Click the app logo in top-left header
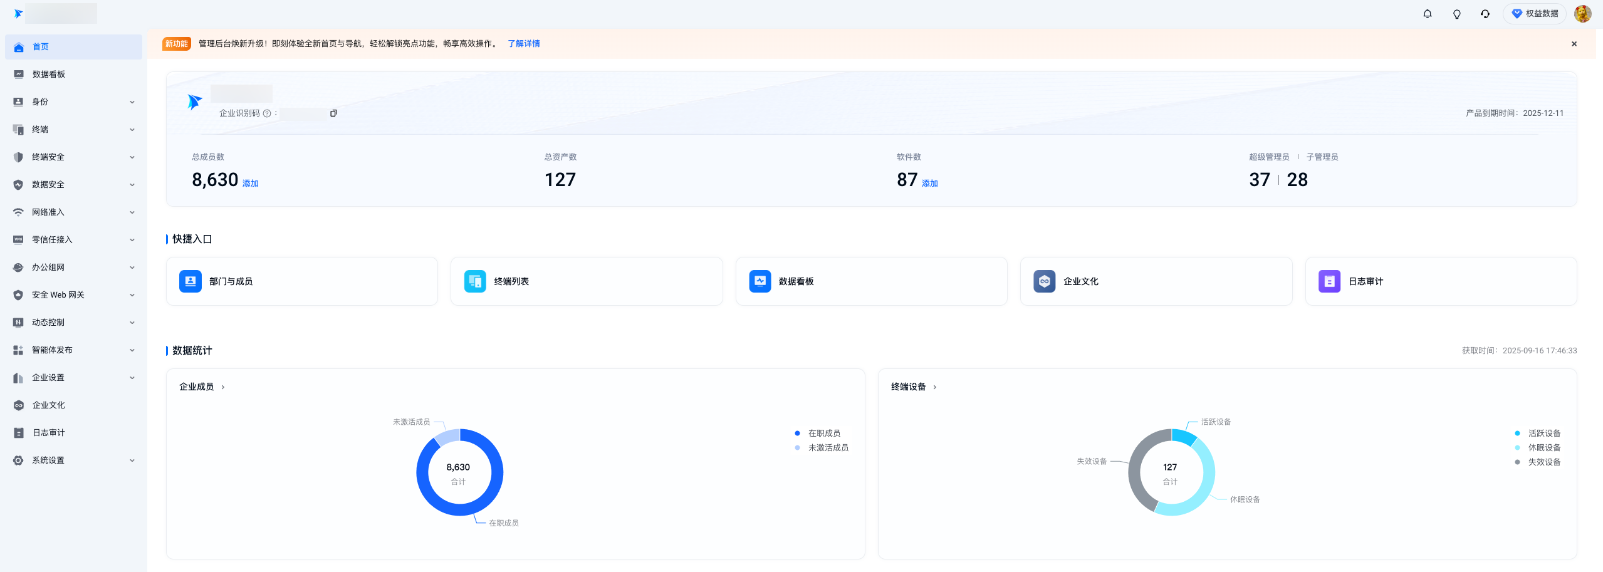1603x572 pixels. click(x=18, y=14)
